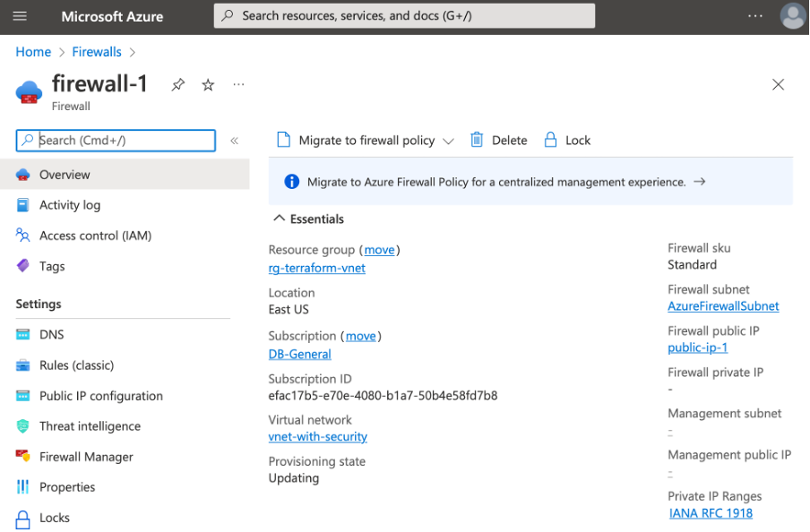Screen dimensions: 810x532
Task: Open rg-terraform-vnet resource group link
Action: coord(316,268)
